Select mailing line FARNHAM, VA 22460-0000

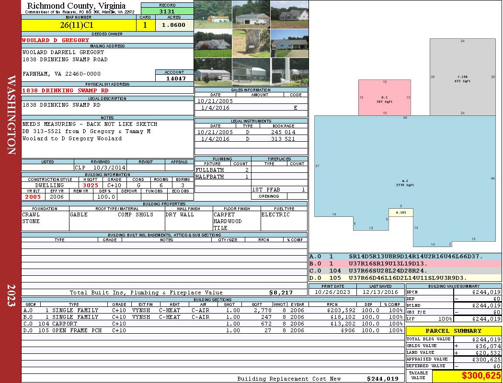[x=61, y=74]
